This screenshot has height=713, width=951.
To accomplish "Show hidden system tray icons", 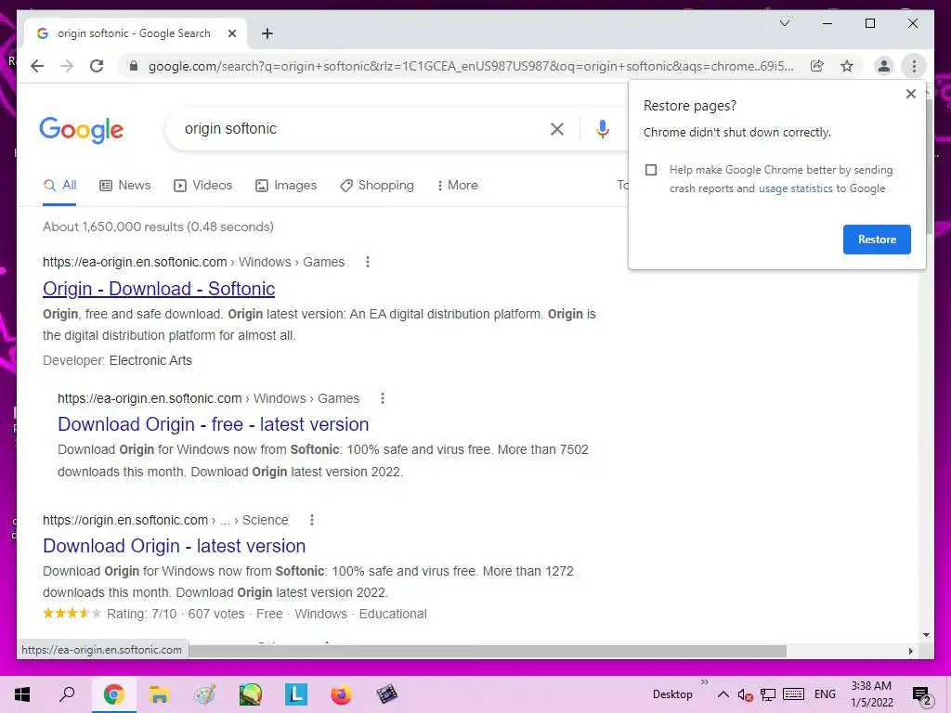I will click(x=723, y=694).
